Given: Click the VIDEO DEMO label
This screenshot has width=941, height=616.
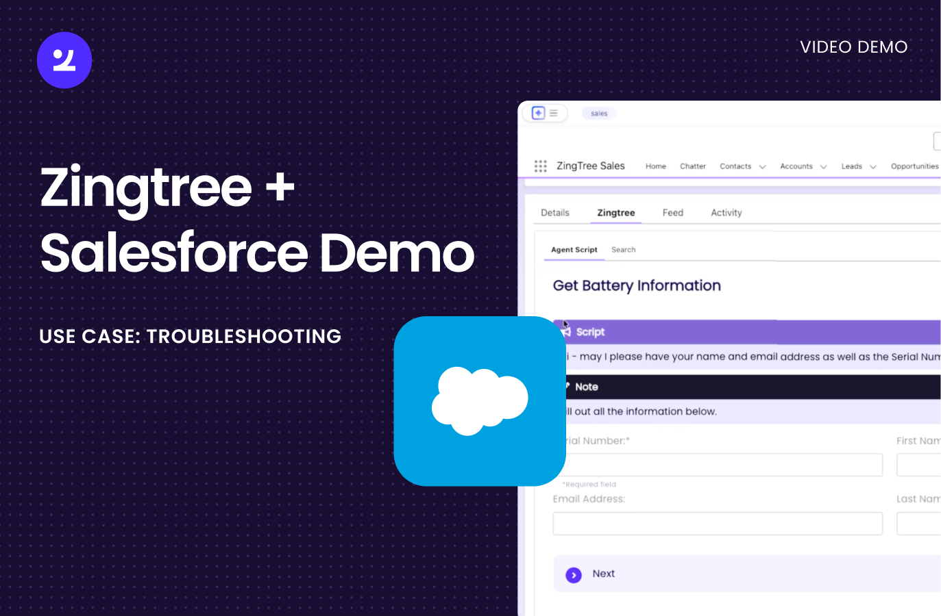Looking at the screenshot, I should click(x=854, y=47).
